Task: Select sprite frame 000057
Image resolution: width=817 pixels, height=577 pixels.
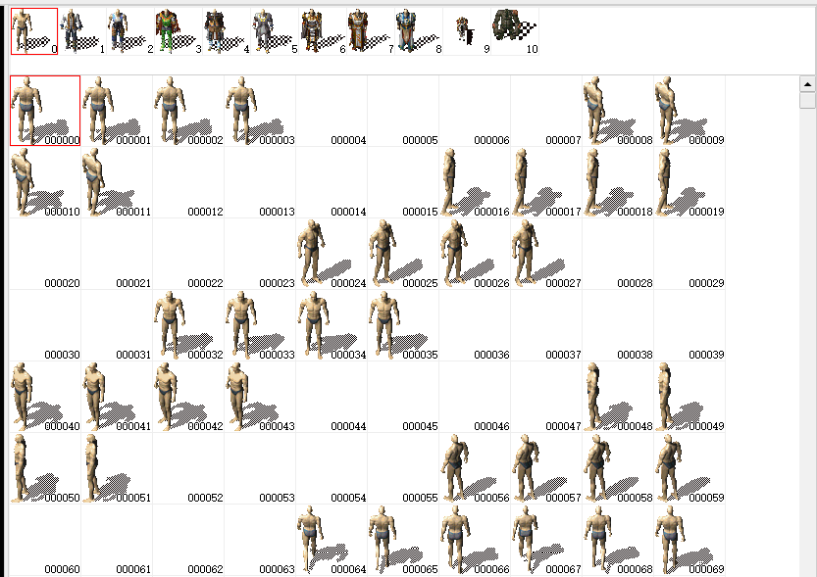Action: pos(546,468)
